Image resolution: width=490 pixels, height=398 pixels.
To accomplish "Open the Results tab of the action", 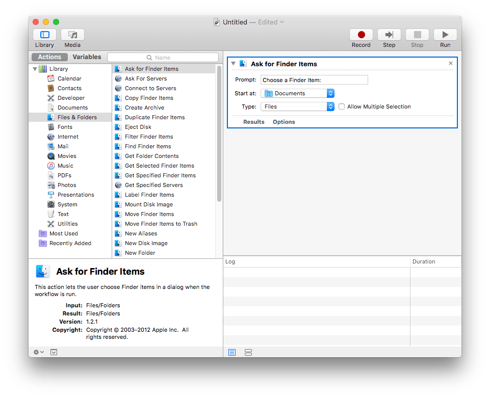I will point(254,122).
